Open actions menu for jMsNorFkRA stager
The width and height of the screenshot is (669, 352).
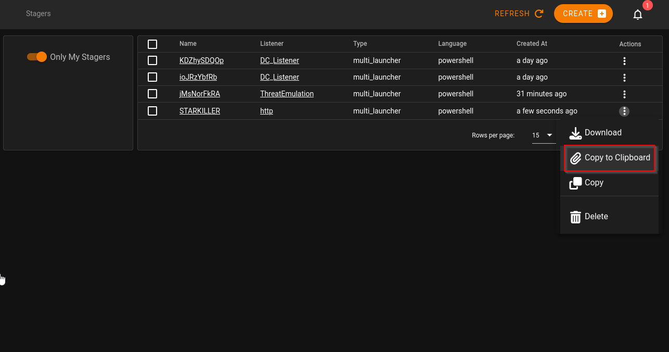[624, 94]
